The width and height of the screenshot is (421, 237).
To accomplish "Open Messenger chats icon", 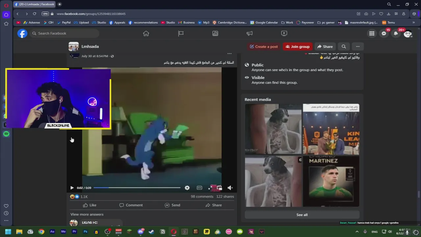I will tap(384, 33).
